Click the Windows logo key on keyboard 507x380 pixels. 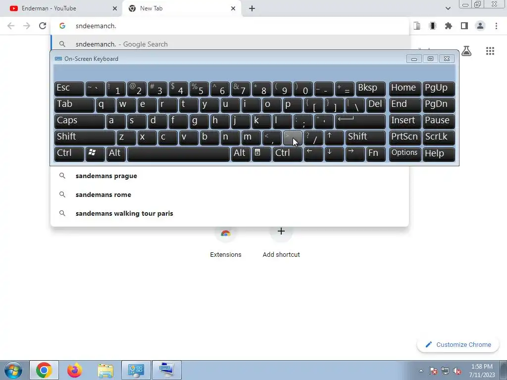coord(95,154)
